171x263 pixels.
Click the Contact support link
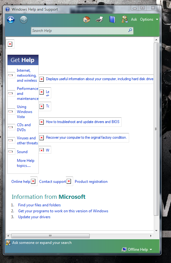pyautogui.click(x=53, y=182)
